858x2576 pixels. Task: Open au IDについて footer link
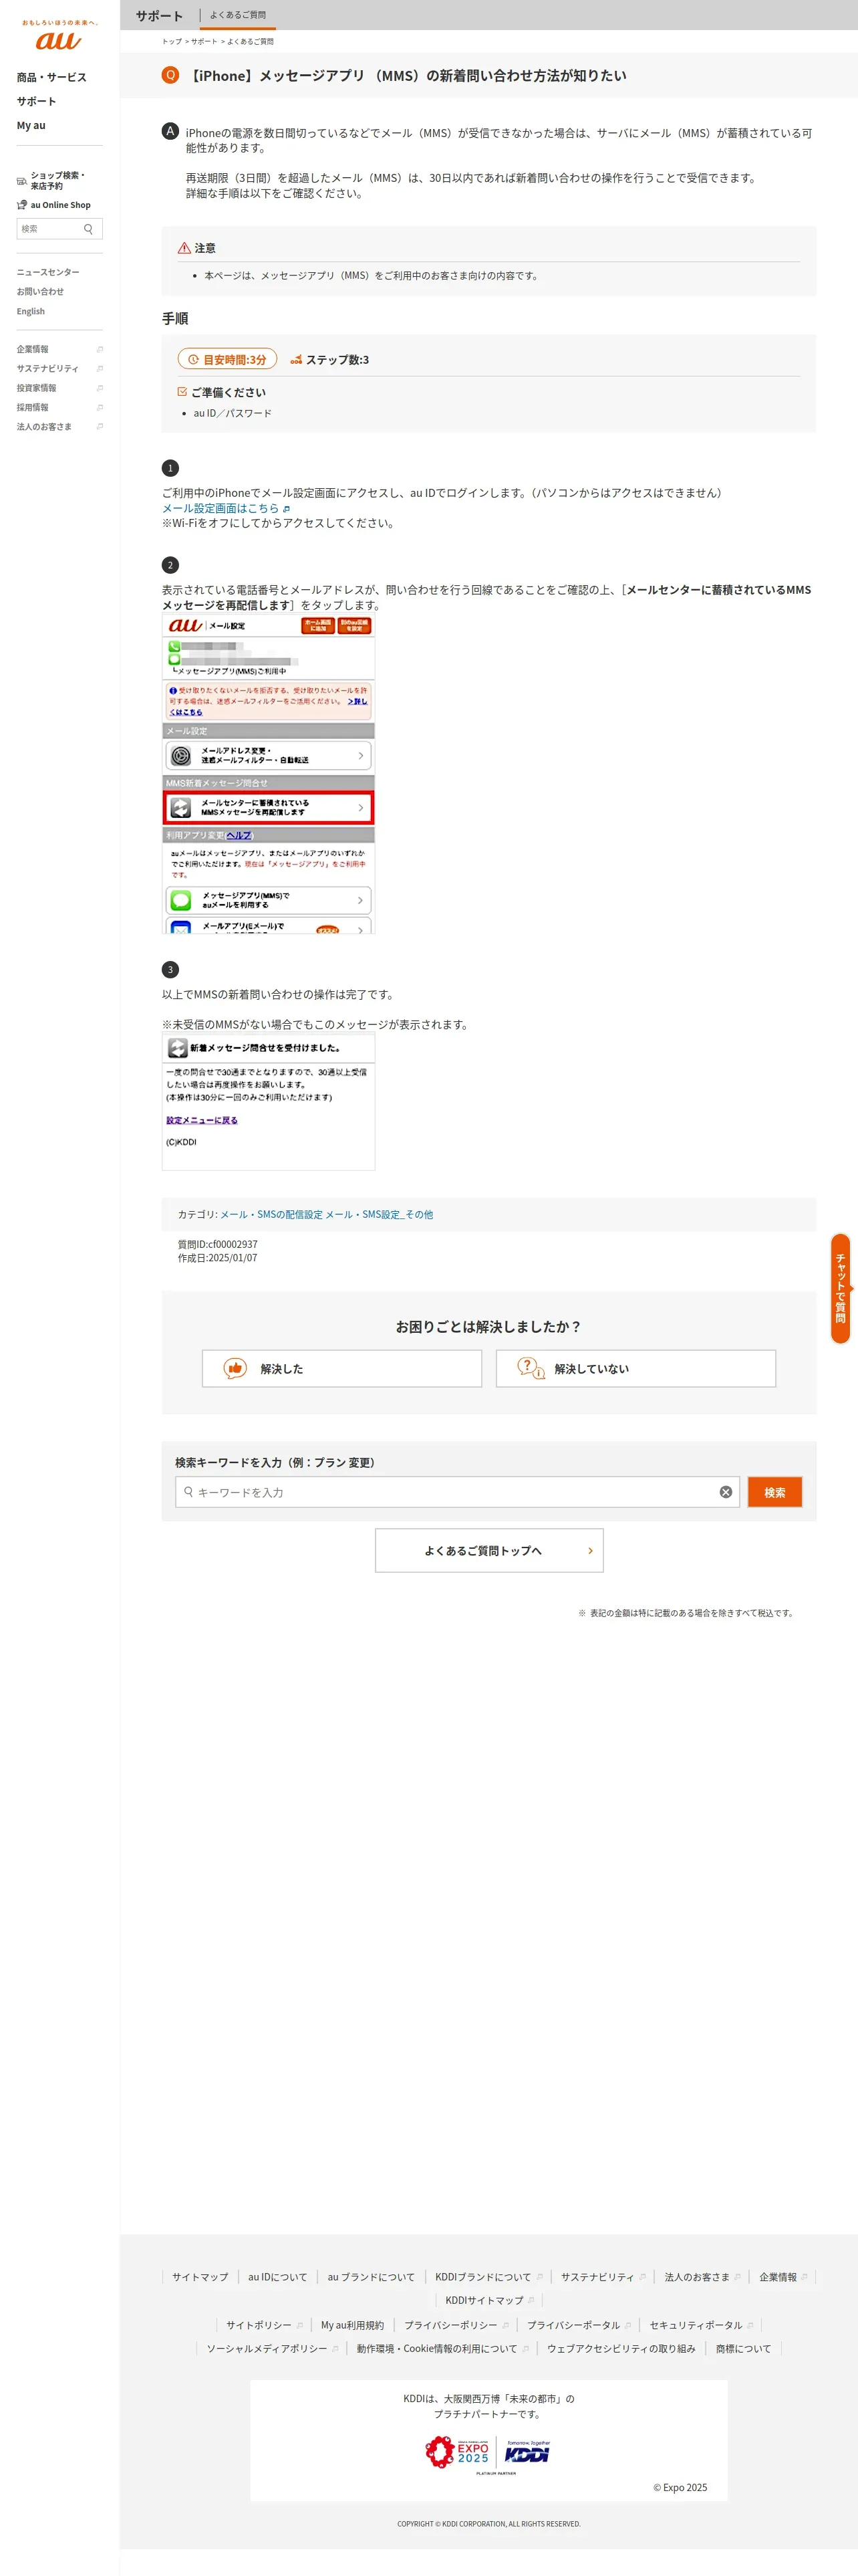point(278,2277)
